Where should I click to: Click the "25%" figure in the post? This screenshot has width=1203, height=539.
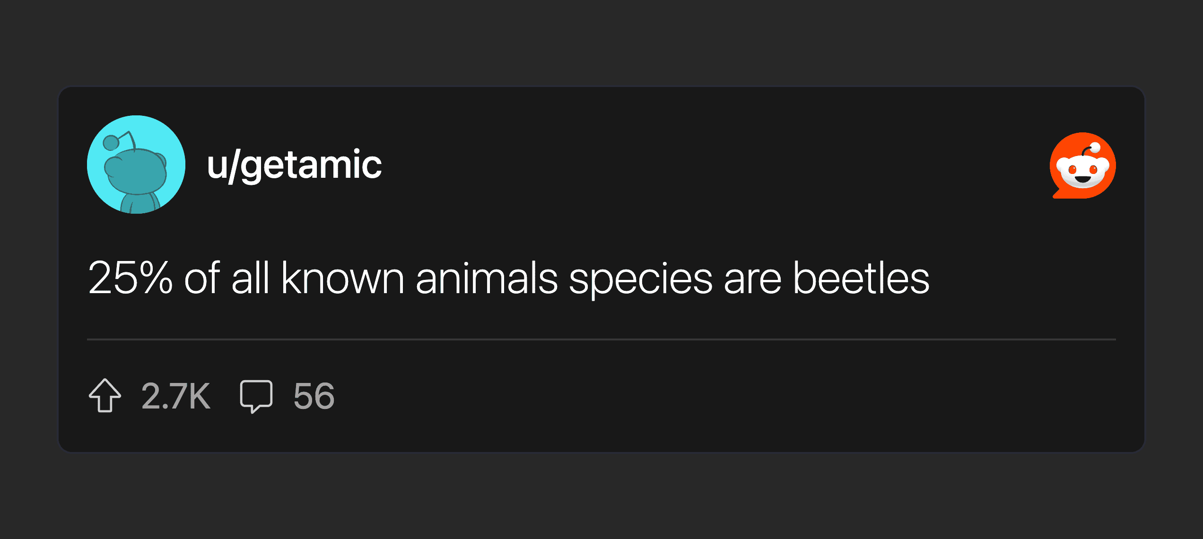[x=131, y=278]
